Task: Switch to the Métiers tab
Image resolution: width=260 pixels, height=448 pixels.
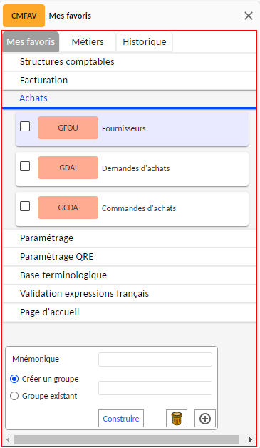Action: pyautogui.click(x=88, y=41)
